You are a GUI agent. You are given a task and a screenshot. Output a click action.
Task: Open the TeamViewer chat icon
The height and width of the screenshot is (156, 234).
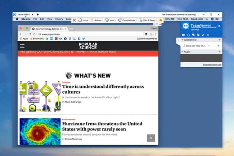point(193,35)
